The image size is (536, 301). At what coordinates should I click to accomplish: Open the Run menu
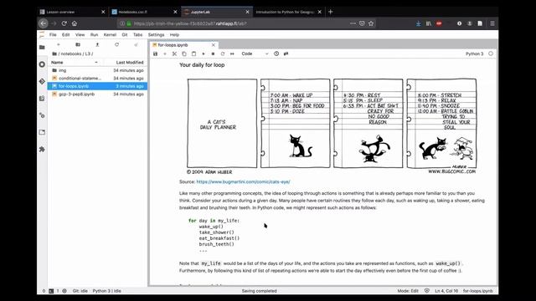click(94, 34)
